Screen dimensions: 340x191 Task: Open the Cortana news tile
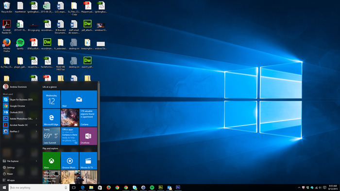coord(88,118)
